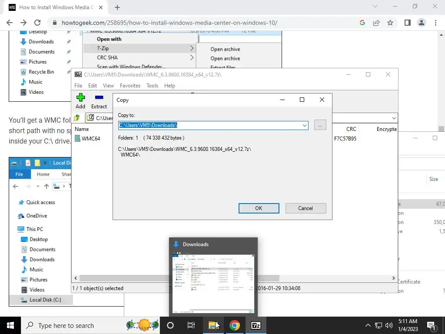The height and width of the screenshot is (334, 445).
Task: Open the View menu in 7-Zip
Action: [108, 86]
